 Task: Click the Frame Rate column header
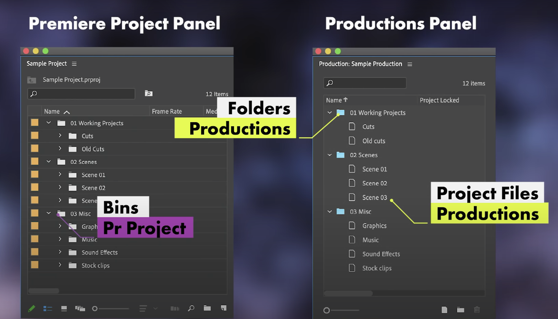(167, 112)
